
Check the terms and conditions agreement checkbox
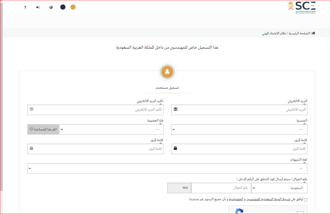pyautogui.click(x=306, y=200)
